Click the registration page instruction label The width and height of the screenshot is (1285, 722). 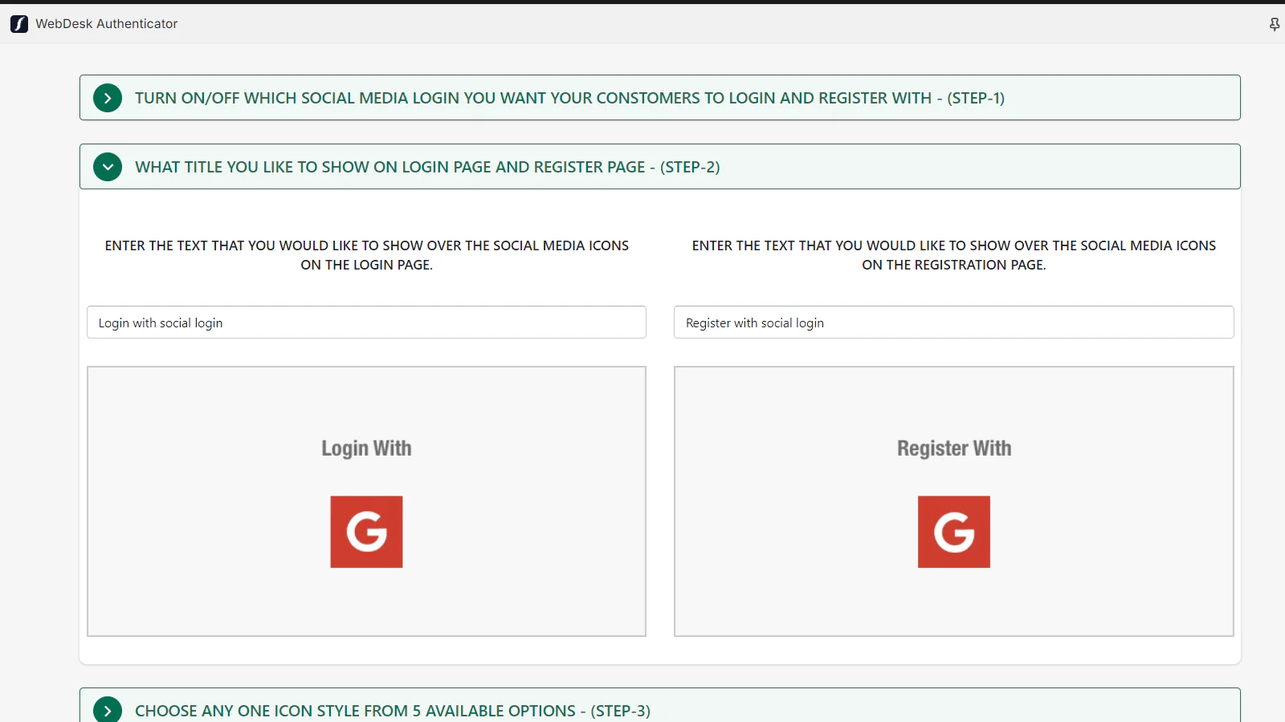pyautogui.click(x=954, y=255)
